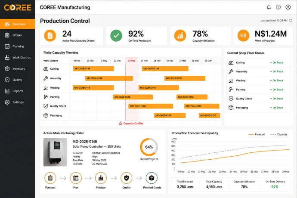Click the N$ Work in Progress icon
Viewport: 297px width, 198px height.
click(243, 35)
